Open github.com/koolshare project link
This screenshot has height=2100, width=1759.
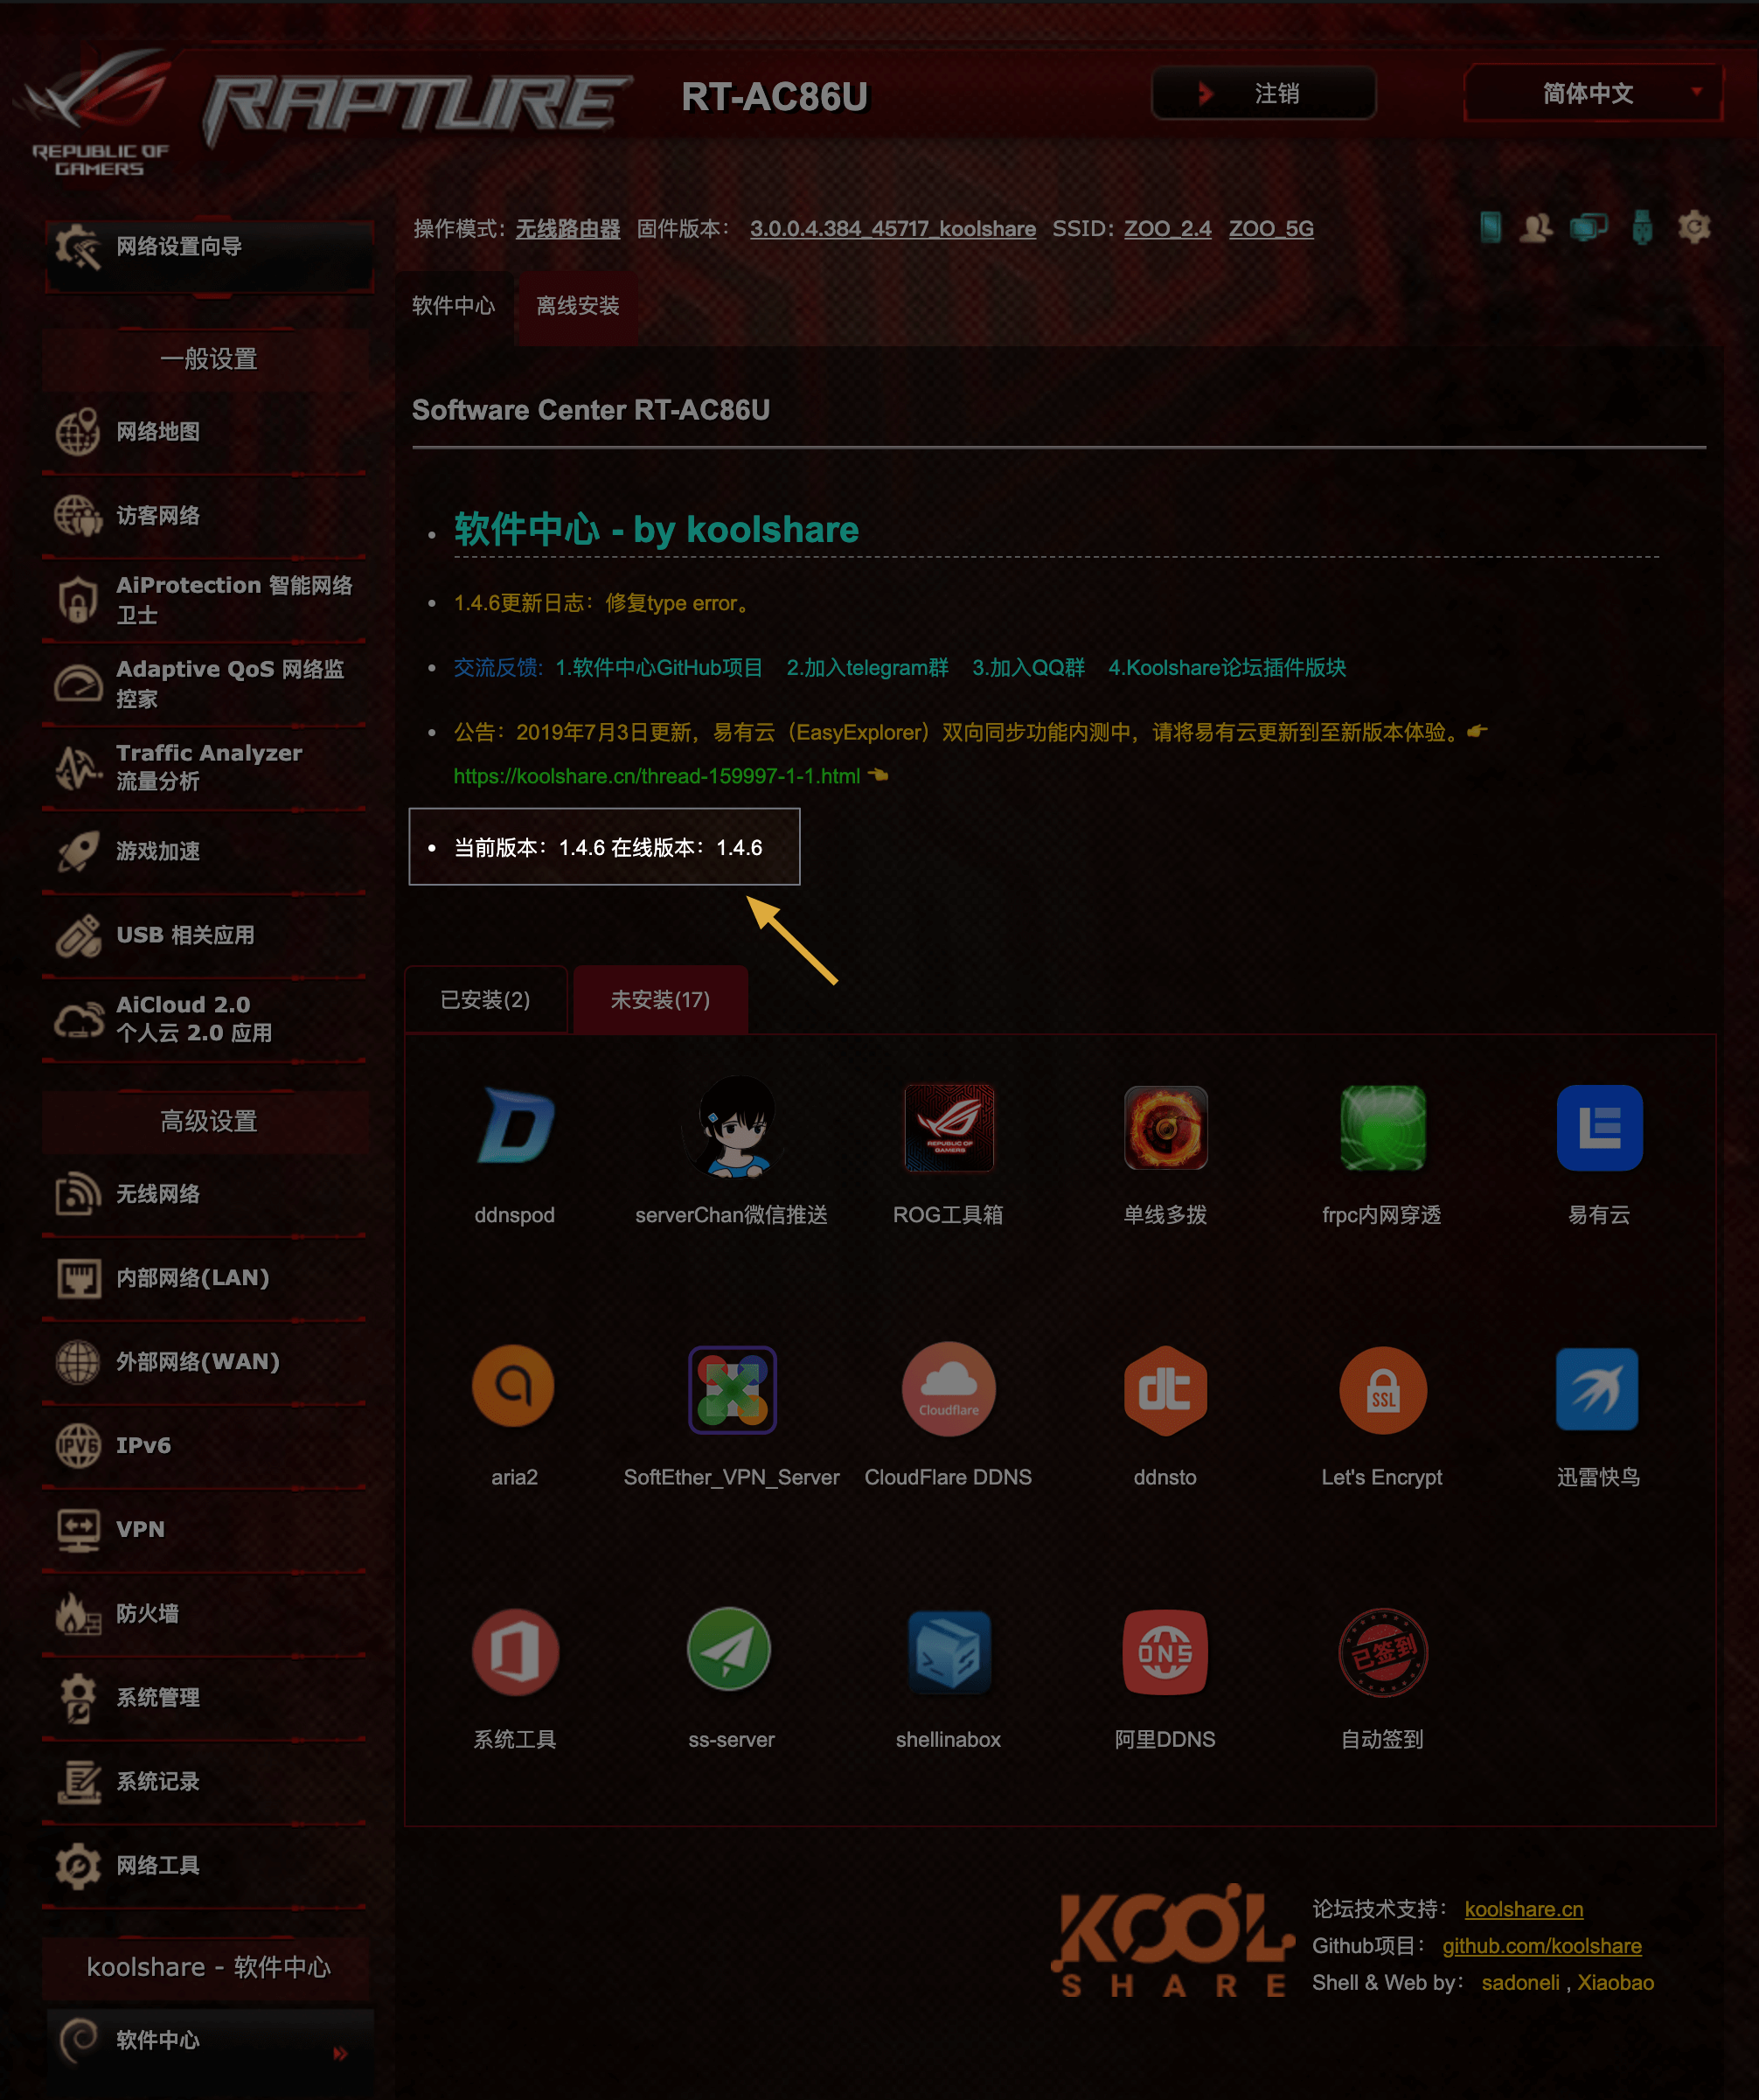pyautogui.click(x=1542, y=1946)
